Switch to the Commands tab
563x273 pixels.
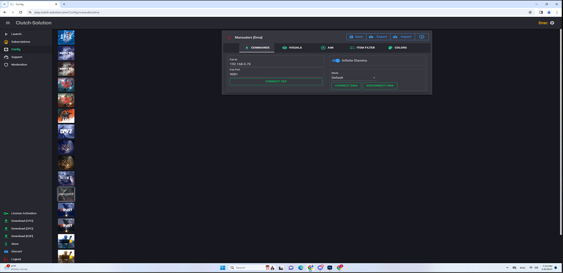[257, 48]
